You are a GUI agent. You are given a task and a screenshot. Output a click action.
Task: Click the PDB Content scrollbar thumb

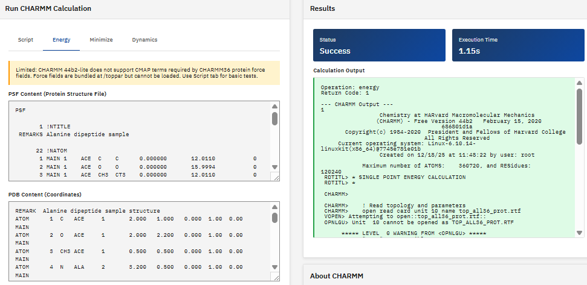tap(275, 218)
